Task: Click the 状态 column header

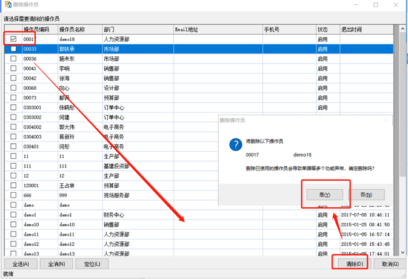Action: pos(323,29)
